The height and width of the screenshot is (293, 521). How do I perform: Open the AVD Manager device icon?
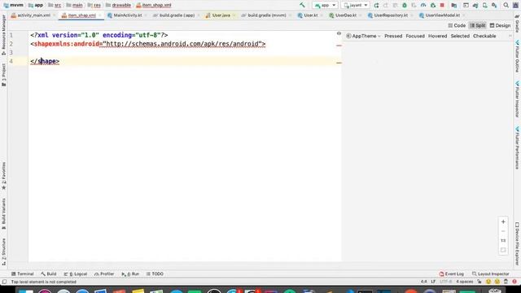point(485,6)
